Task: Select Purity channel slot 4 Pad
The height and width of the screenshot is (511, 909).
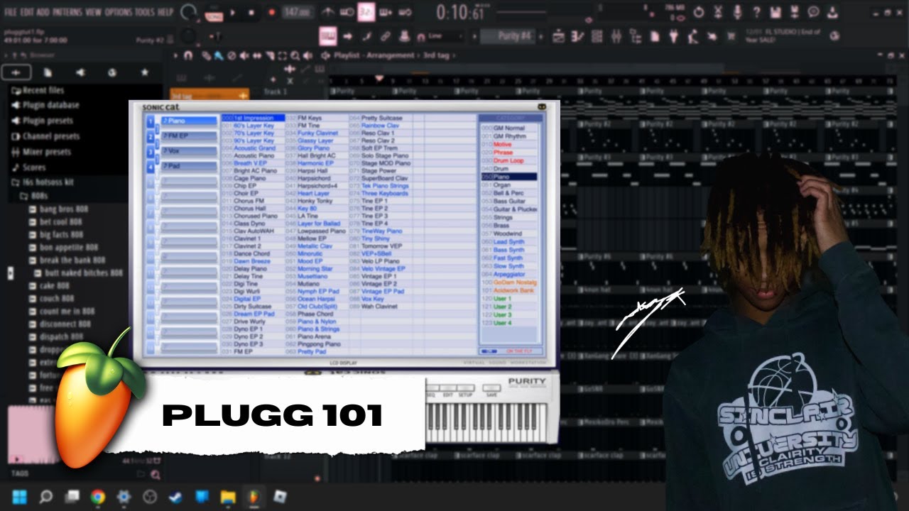Action: [x=189, y=166]
